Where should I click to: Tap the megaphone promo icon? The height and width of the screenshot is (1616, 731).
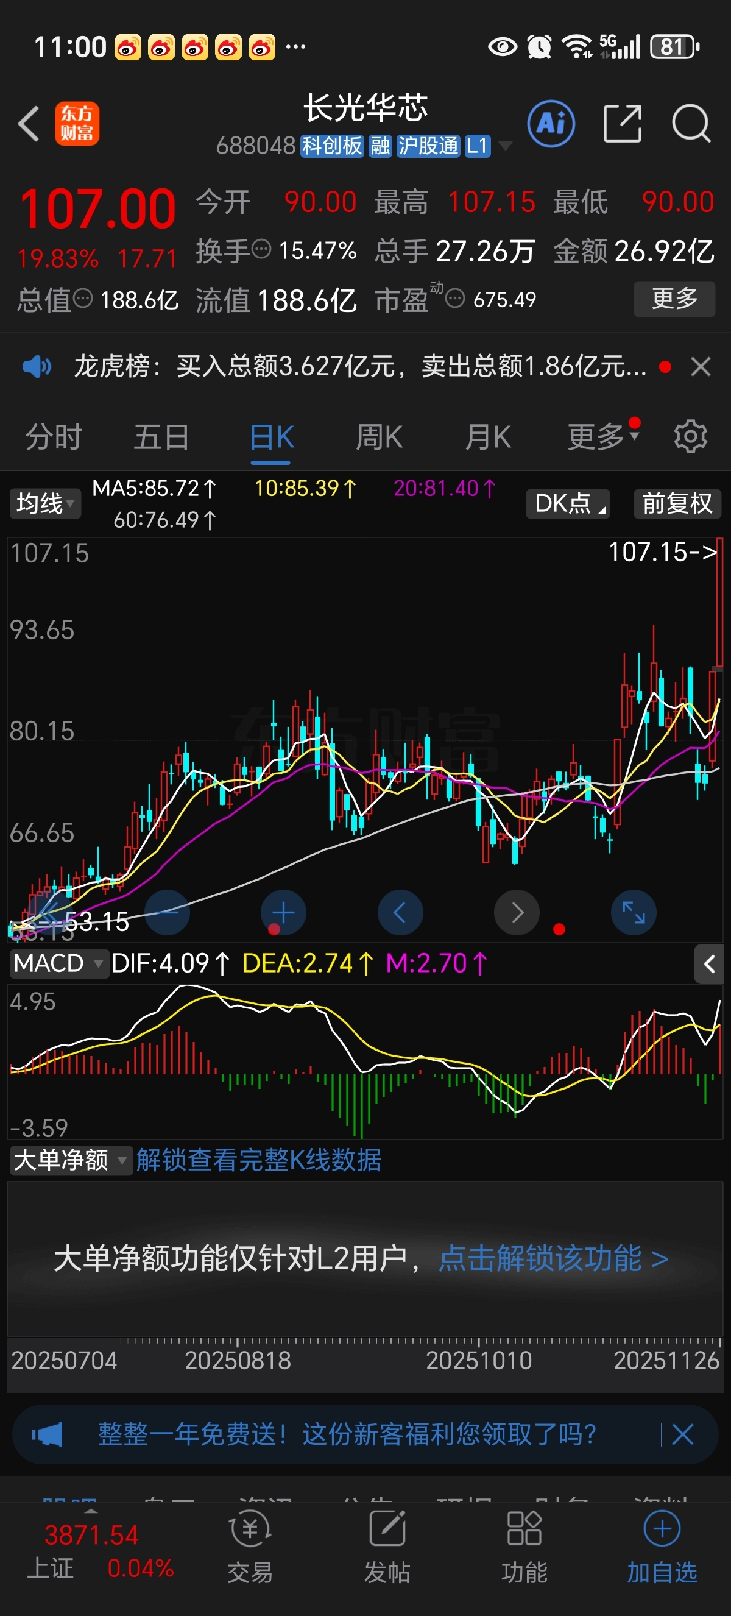point(48,1434)
